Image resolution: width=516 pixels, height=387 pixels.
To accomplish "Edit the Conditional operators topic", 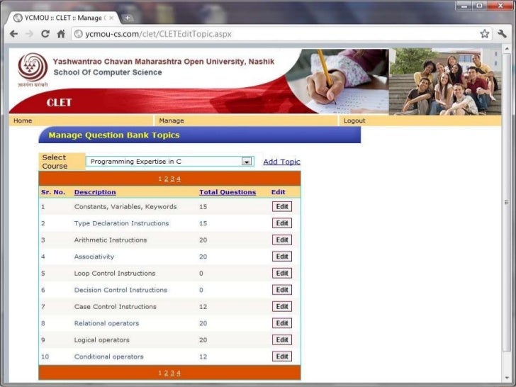I will point(282,357).
